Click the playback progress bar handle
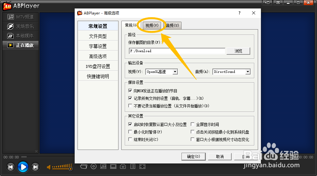Viewport: 317px width, 176px height. (24, 157)
